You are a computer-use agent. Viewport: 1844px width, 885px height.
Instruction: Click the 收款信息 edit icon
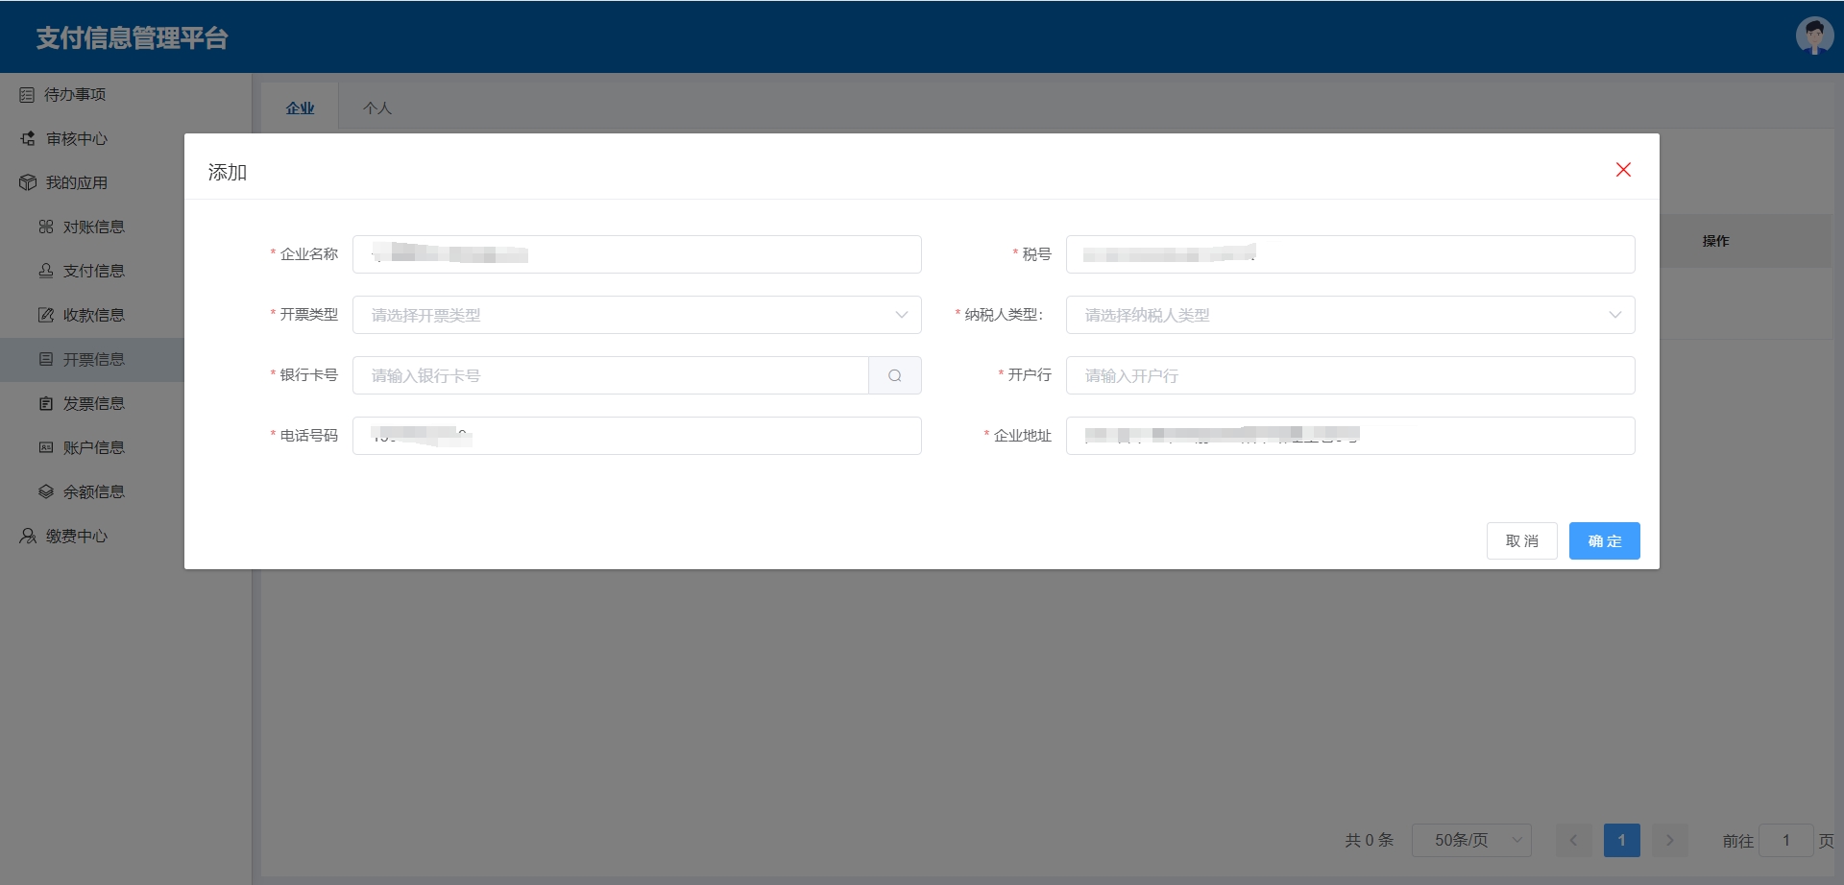(46, 316)
